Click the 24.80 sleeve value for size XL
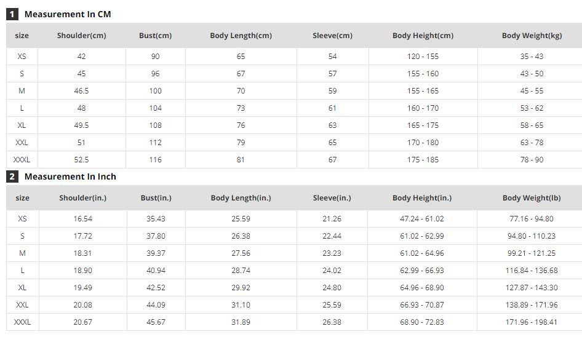 (x=332, y=288)
